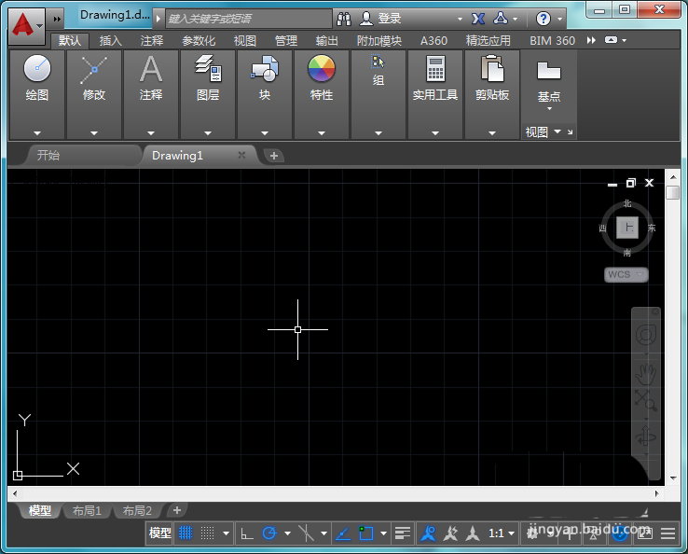
Task: Switch to the 插入 ribbon tab
Action: tap(111, 41)
